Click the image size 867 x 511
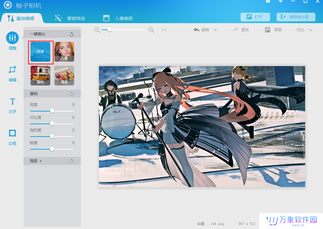The height and width of the screenshot is (229, 323). click(247, 224)
